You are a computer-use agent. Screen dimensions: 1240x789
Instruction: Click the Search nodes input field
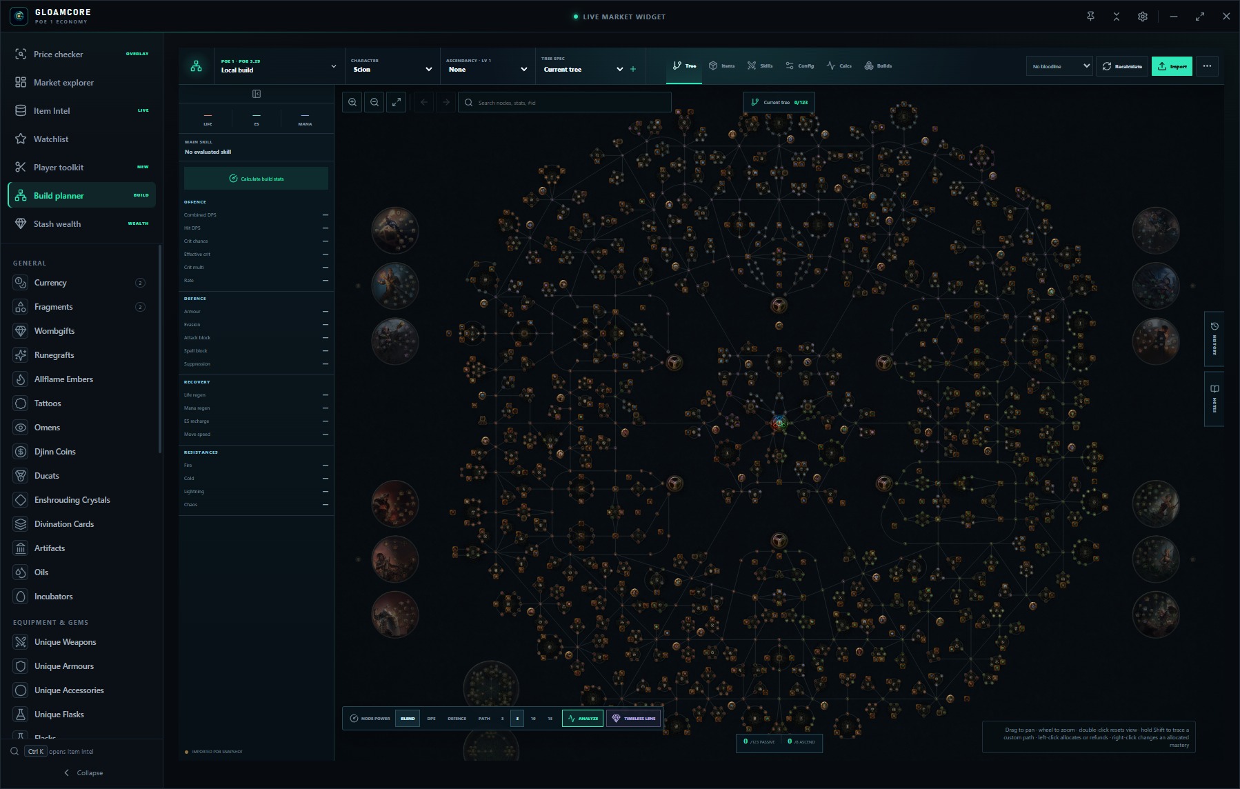pyautogui.click(x=564, y=103)
